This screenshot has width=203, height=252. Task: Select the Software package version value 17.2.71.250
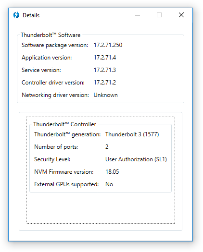point(108,45)
